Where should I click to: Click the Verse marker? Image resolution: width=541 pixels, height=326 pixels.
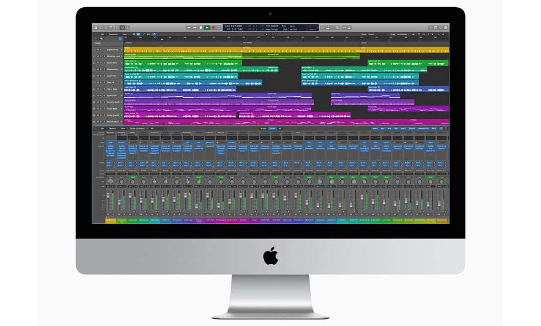(x=364, y=43)
